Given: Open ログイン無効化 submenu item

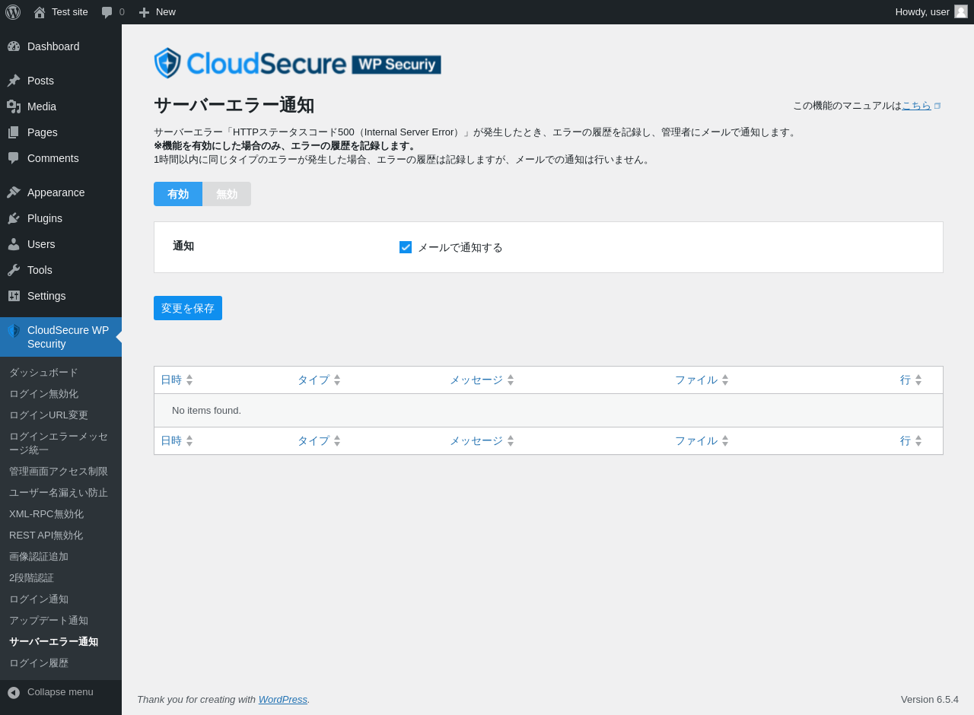Looking at the screenshot, I should tap(61, 394).
